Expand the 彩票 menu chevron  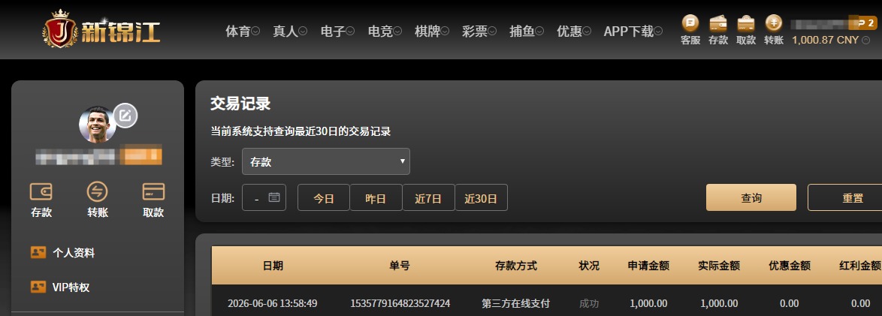tap(492, 32)
